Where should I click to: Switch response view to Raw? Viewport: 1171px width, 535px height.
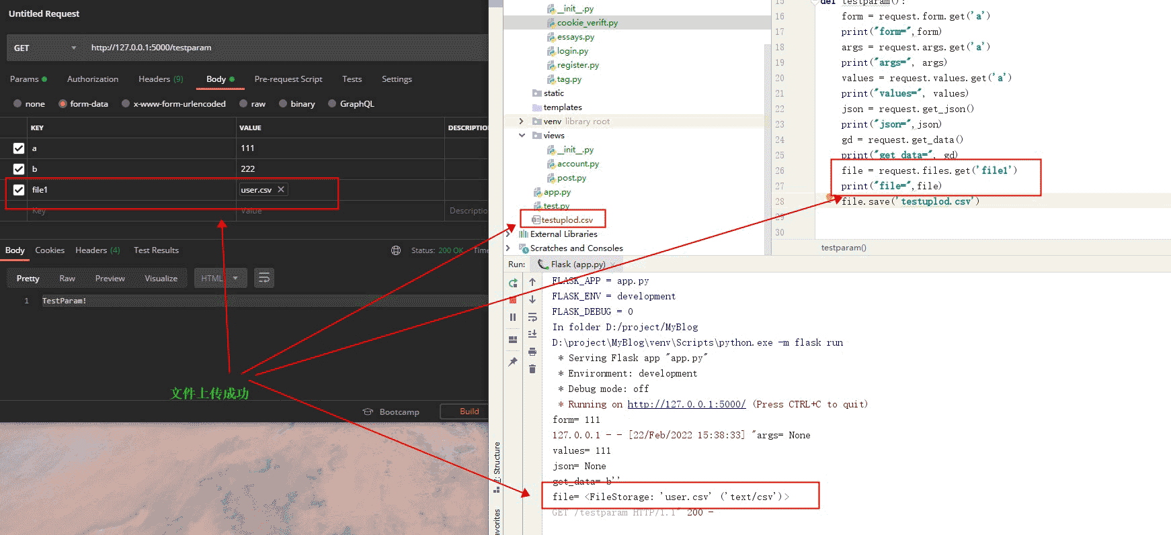point(67,279)
